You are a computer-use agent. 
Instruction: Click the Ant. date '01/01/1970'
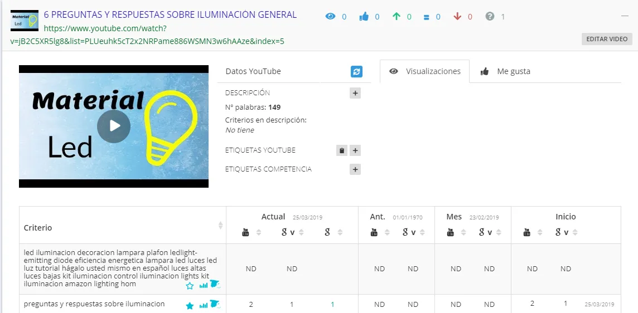[408, 217]
